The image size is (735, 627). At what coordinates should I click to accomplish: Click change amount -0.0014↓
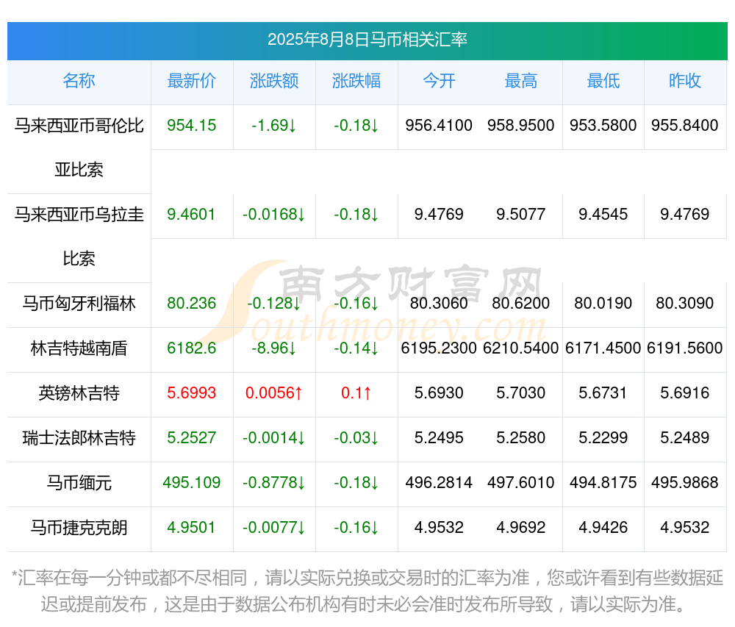pos(273,438)
